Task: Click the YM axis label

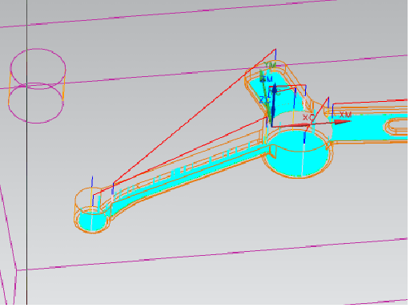Action: click(x=270, y=65)
